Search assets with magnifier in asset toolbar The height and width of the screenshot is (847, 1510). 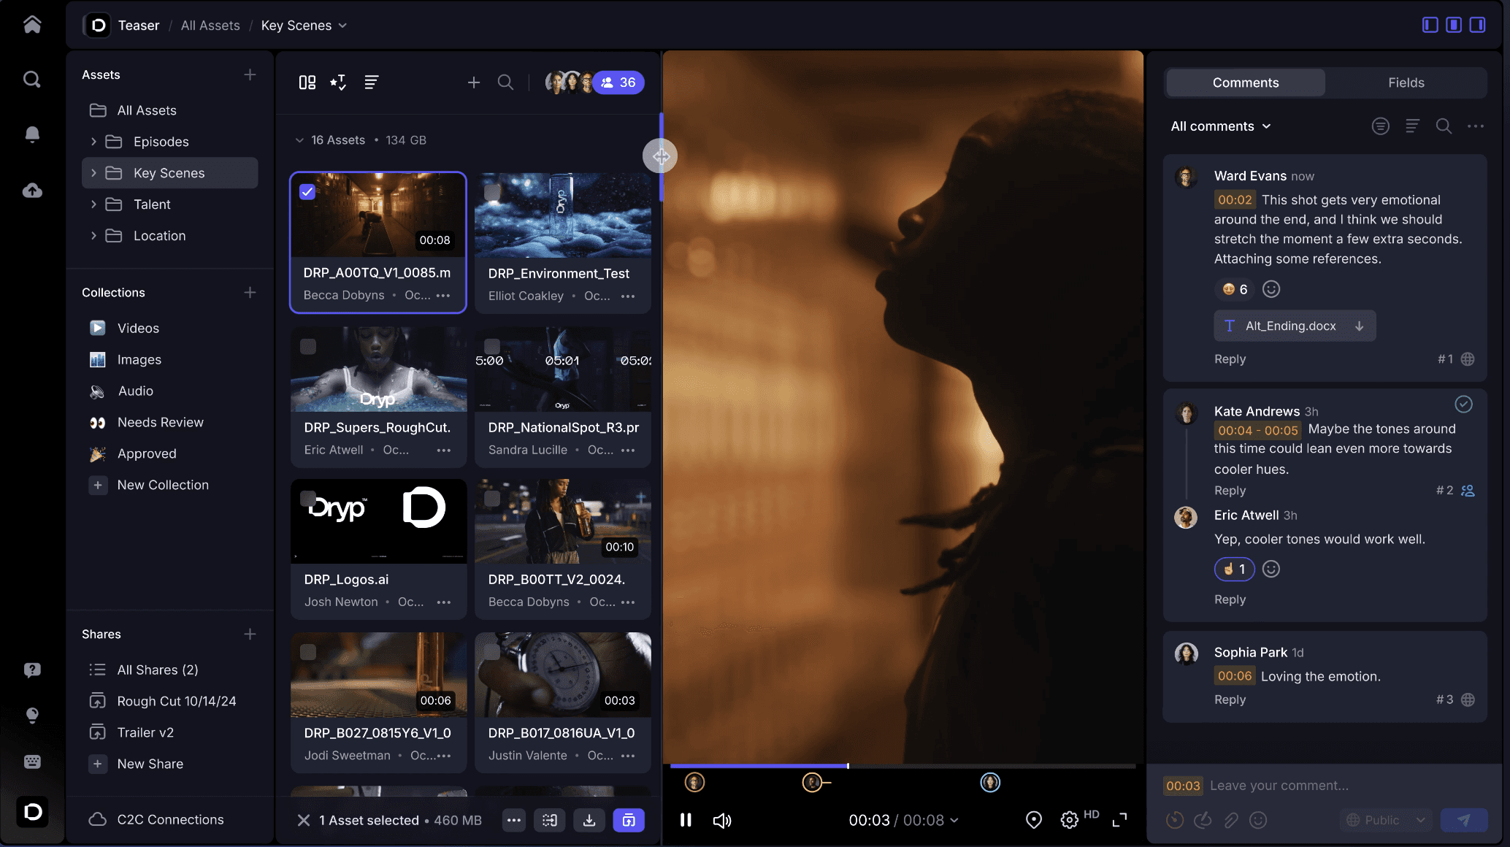[x=505, y=83]
